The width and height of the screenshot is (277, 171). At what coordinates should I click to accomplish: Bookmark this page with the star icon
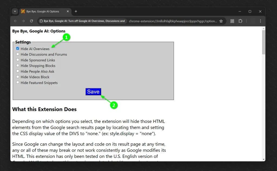(x=221, y=21)
